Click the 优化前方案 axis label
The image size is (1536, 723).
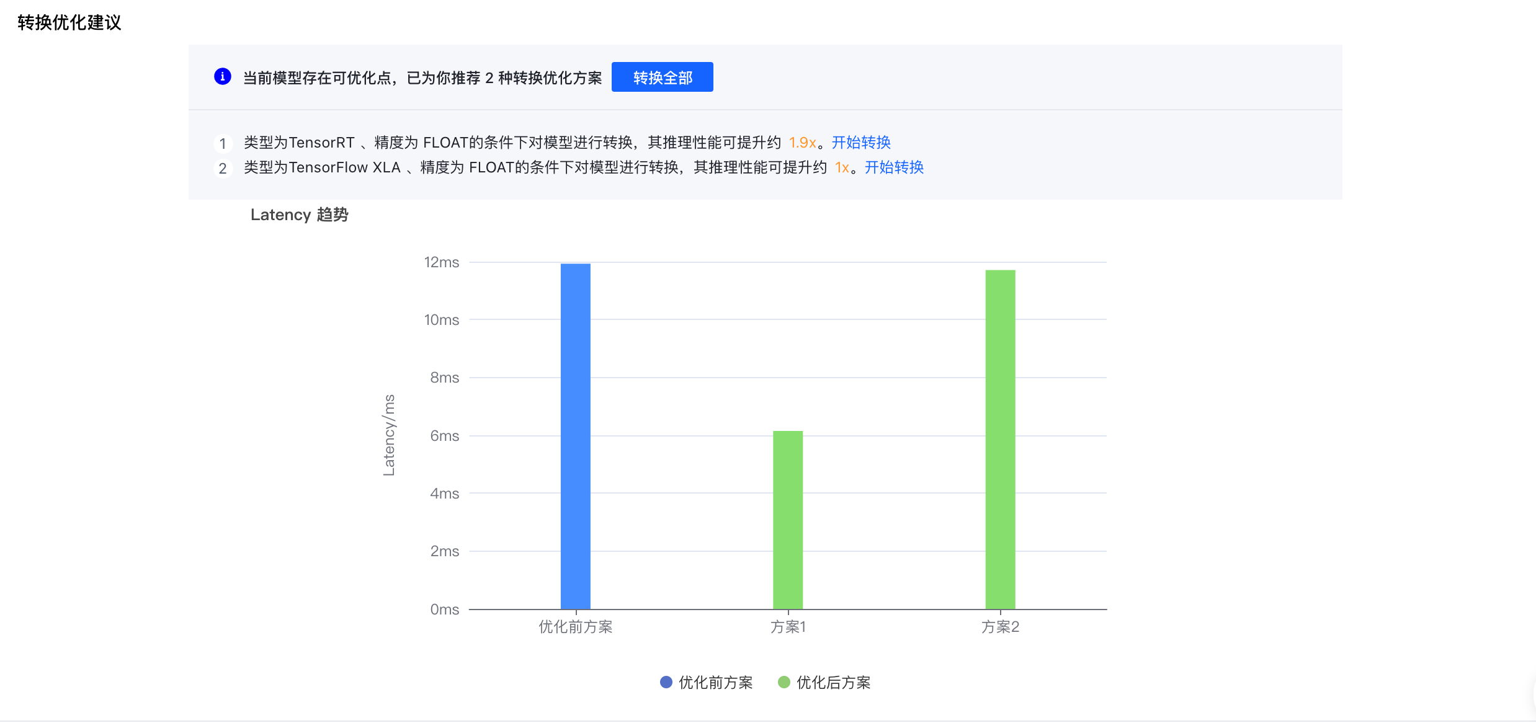(575, 627)
